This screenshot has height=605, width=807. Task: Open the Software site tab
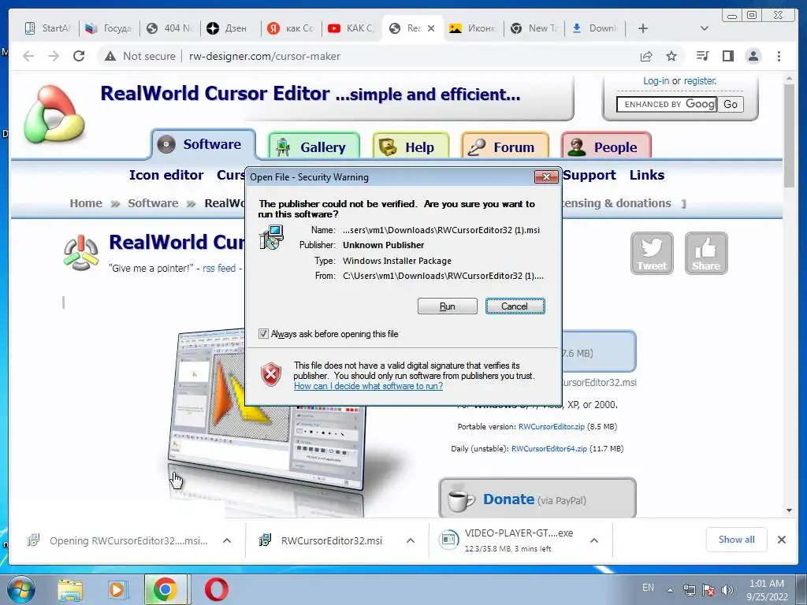[203, 144]
